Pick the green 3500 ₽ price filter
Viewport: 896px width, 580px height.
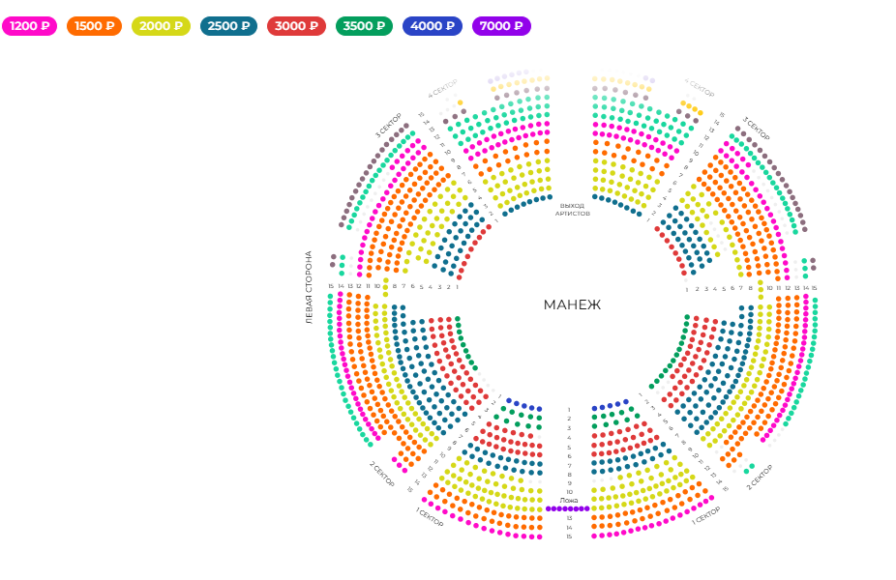364,27
